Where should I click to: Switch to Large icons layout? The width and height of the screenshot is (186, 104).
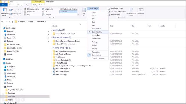coord(47,9)
